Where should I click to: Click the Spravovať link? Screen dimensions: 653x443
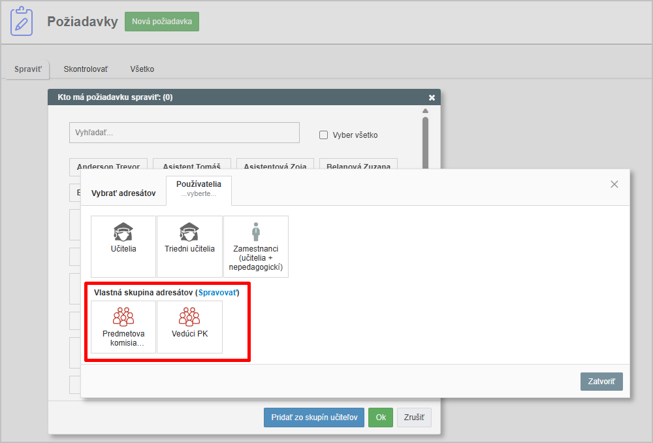click(x=217, y=293)
